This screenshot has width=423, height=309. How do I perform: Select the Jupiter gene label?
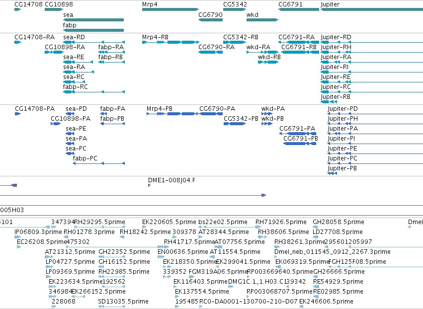(x=330, y=4)
